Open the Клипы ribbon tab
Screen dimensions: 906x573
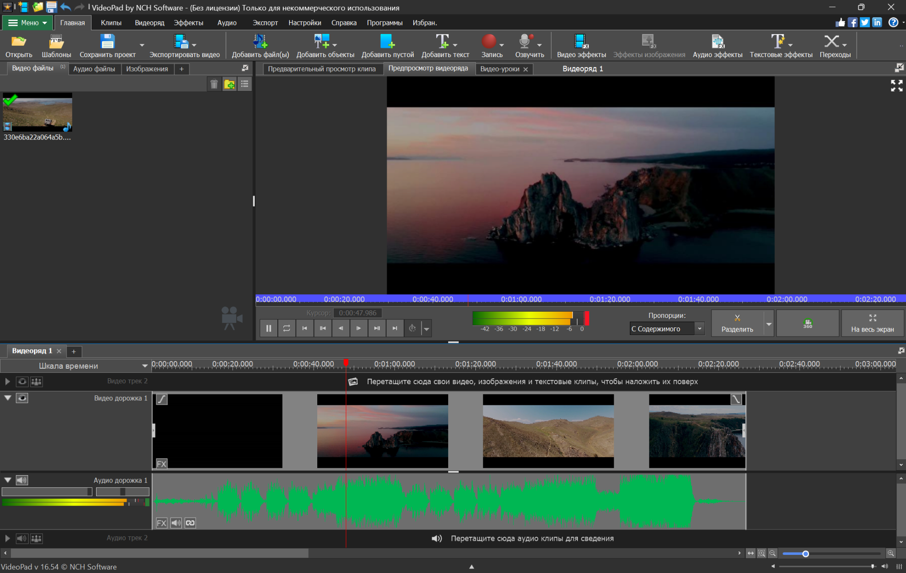pyautogui.click(x=111, y=23)
